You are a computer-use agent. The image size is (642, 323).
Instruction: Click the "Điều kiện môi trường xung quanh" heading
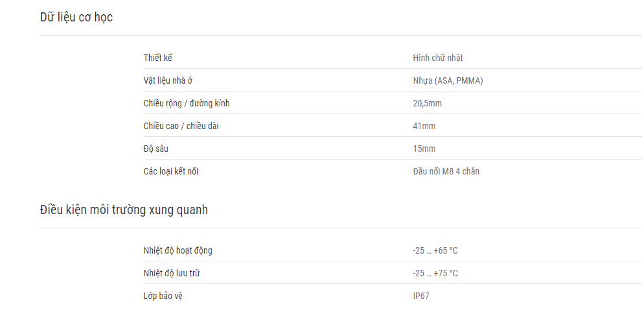click(124, 210)
